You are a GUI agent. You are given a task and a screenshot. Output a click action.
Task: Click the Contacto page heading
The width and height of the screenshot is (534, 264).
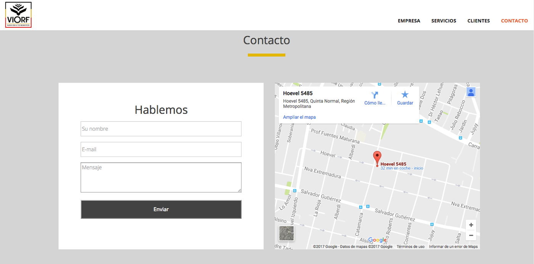click(267, 40)
